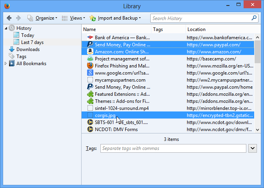Sort by the Tags column header
The width and height of the screenshot is (264, 188).
(168, 29)
